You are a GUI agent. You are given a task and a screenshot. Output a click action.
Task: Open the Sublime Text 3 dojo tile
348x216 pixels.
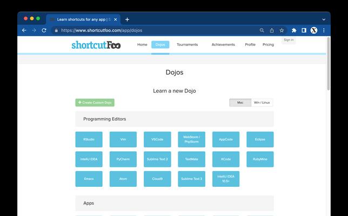click(191, 179)
